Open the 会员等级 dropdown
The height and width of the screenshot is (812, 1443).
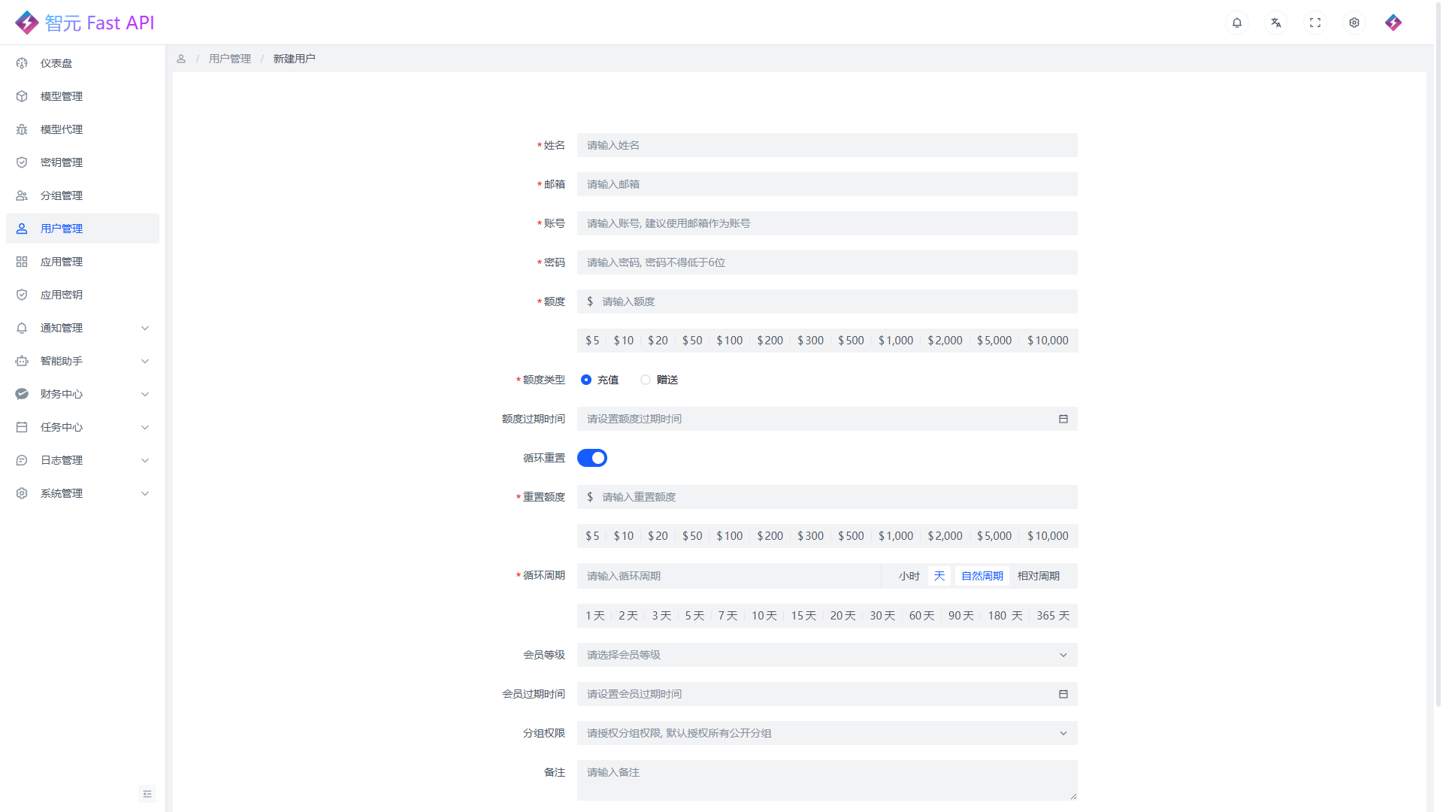827,655
